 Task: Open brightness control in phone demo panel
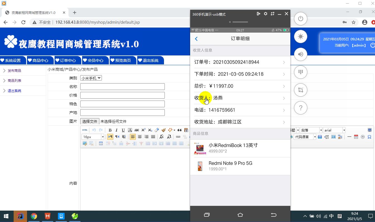pyautogui.click(x=300, y=36)
